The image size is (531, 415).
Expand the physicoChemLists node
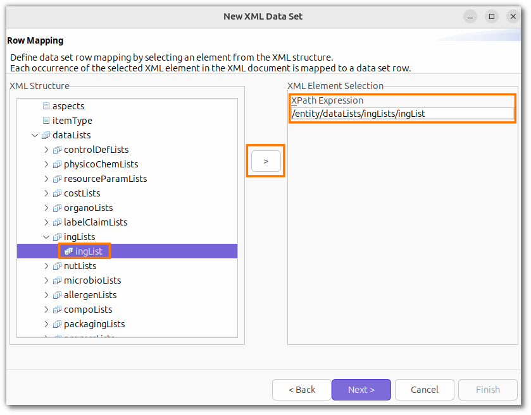pos(46,164)
